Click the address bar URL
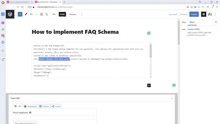 click(55, 7)
